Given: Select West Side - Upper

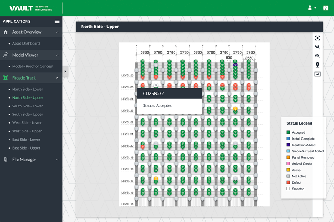Looking at the screenshot, I should [27, 131].
